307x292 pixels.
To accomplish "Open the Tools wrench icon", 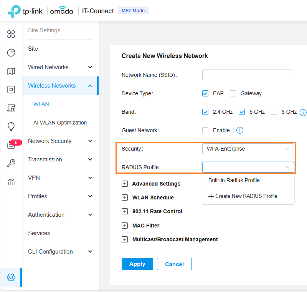I will (11, 163).
